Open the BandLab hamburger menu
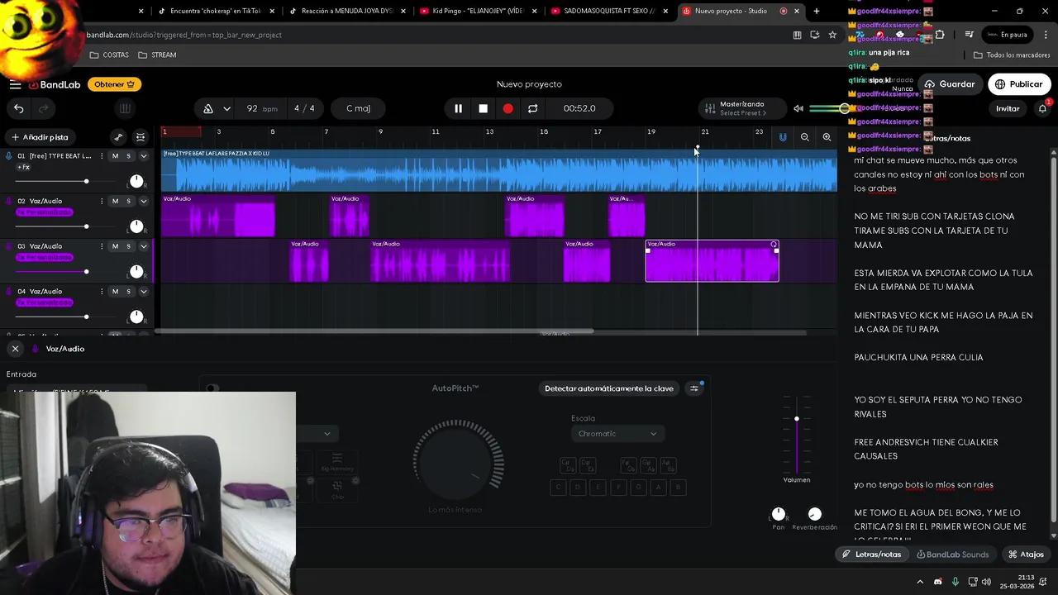This screenshot has height=595, width=1058. click(15, 84)
